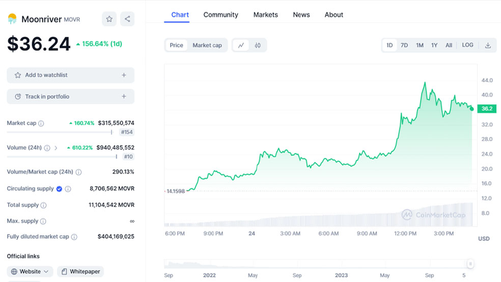The width and height of the screenshot is (501, 282).
Task: Expand the Website dropdown
Action: coord(31,271)
